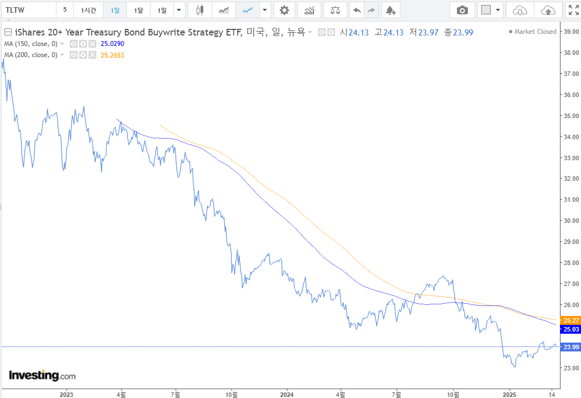Click the MA (150, close, 0) label

(31, 44)
